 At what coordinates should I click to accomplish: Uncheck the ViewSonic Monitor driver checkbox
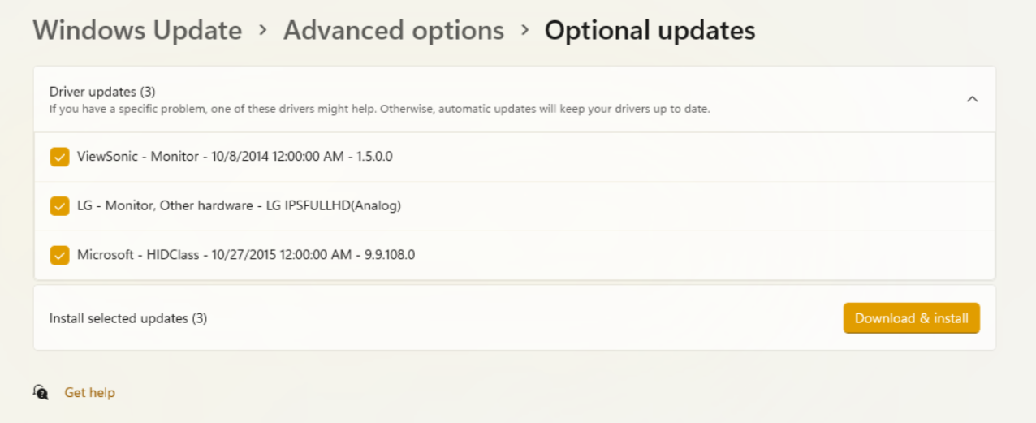(x=59, y=157)
